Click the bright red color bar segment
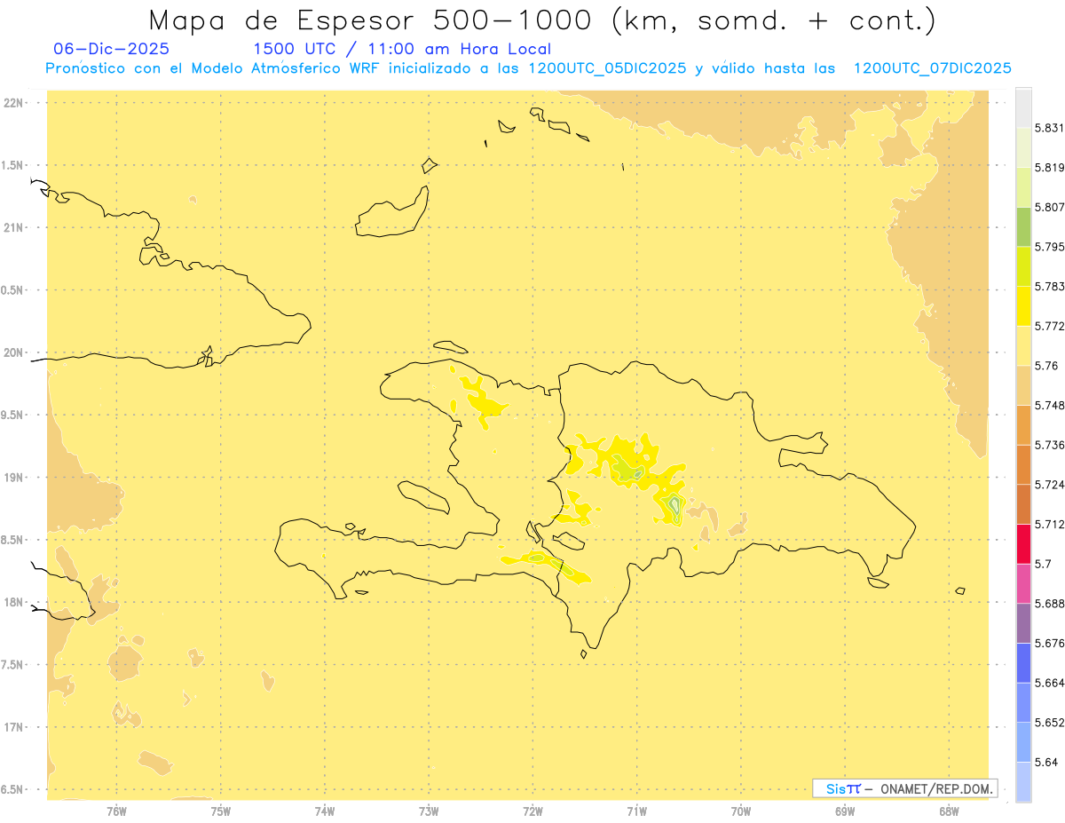 click(1023, 544)
